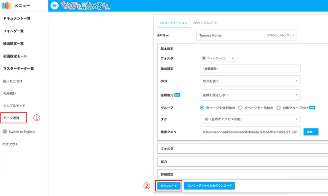Click the folder icon in フォルダーなし selector
The width and height of the screenshot is (328, 196).
[204, 58]
